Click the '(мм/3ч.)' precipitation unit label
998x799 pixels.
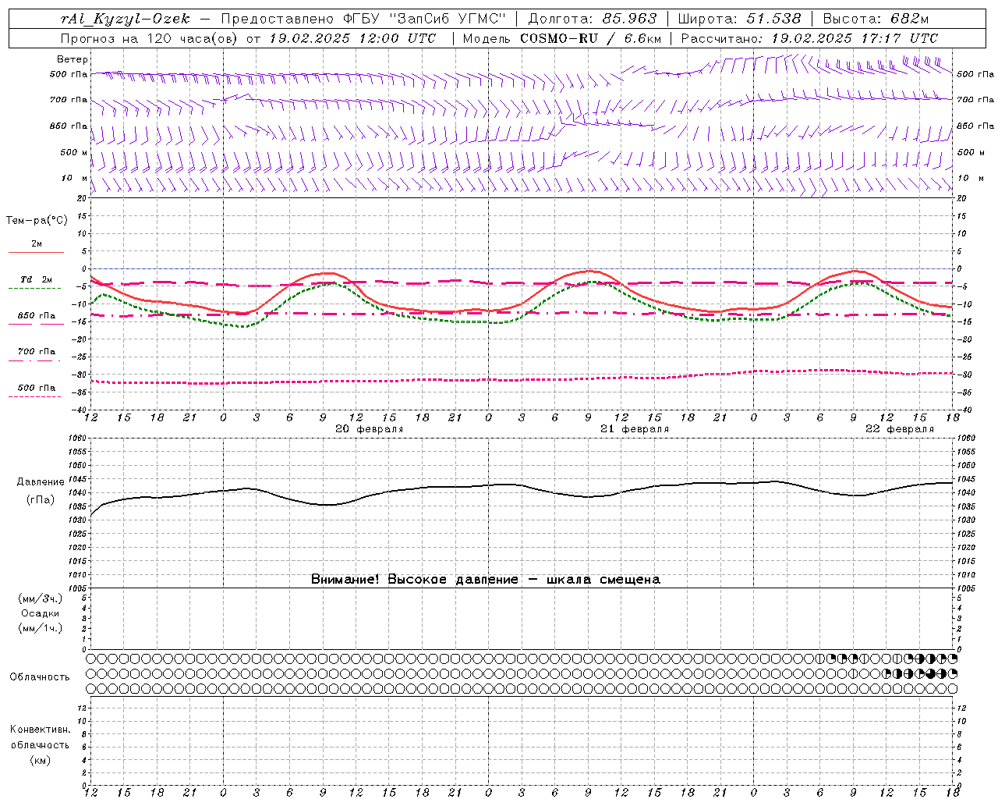[41, 598]
